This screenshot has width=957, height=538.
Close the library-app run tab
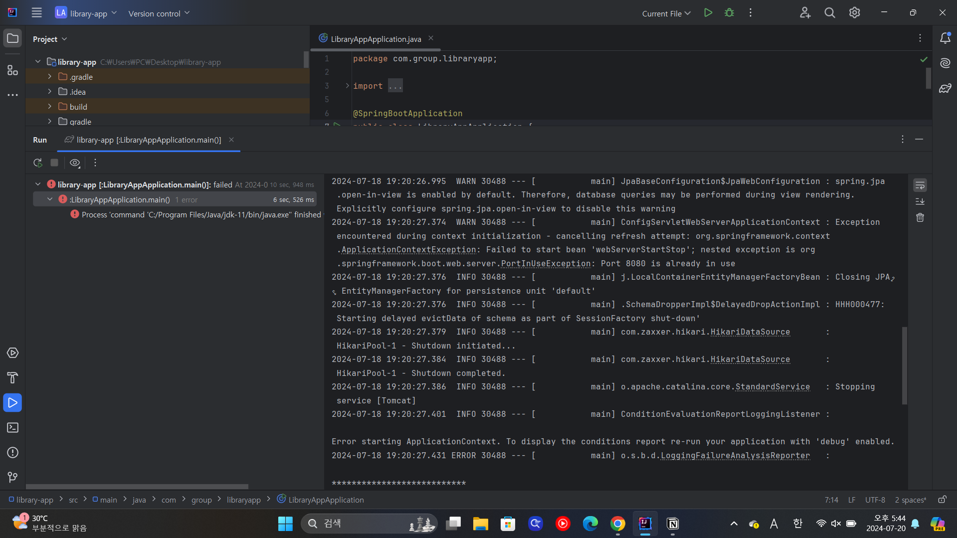click(231, 140)
